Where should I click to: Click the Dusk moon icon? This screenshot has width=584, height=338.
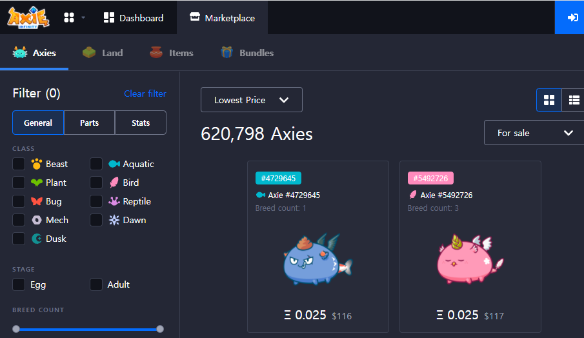[x=37, y=239]
